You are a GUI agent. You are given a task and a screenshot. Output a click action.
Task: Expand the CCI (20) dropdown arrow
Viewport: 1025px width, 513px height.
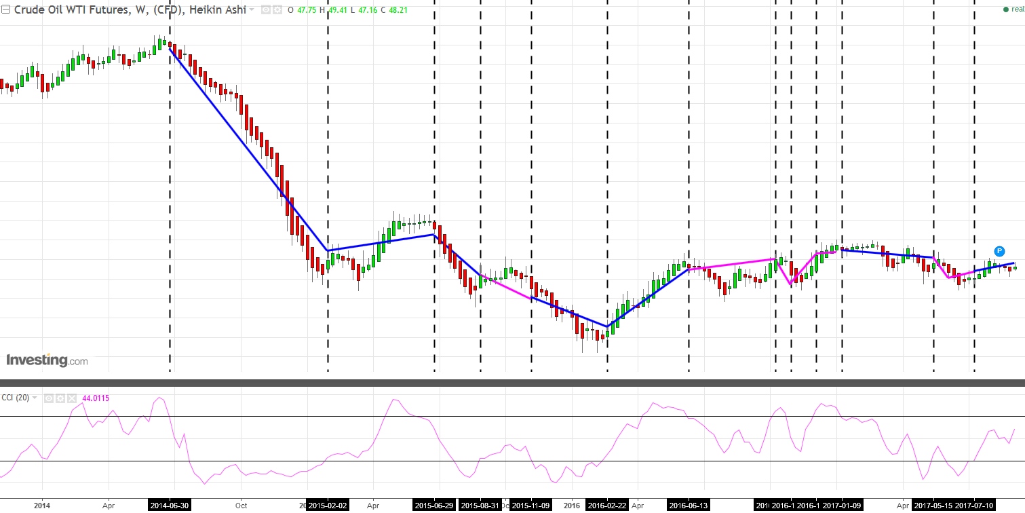(x=35, y=398)
